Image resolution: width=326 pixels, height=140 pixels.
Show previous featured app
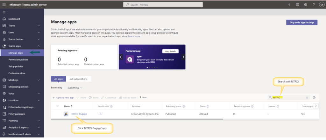coord(121,57)
